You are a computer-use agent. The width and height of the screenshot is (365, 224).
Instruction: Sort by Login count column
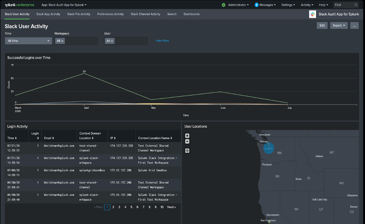tap(35, 136)
